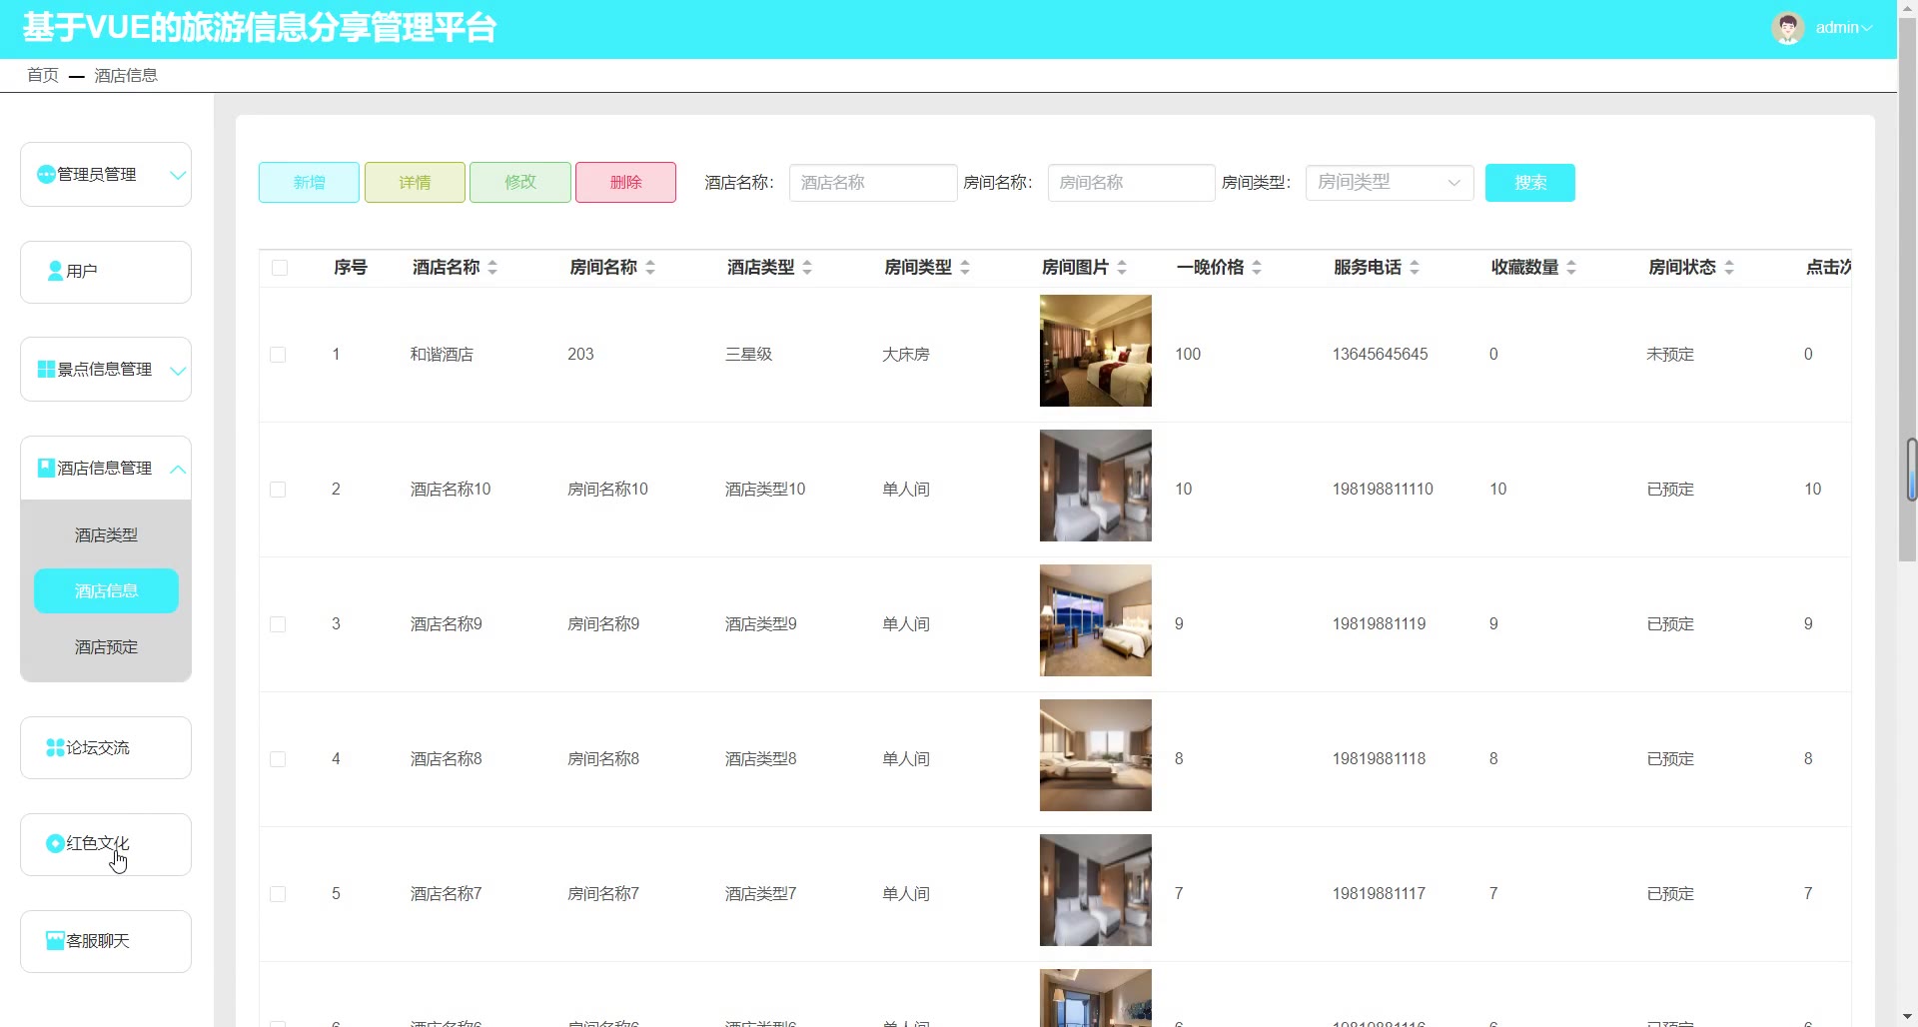Screen dimensions: 1918x1027
Task: Sort by 酒店名称 column arrows
Action: (x=492, y=268)
